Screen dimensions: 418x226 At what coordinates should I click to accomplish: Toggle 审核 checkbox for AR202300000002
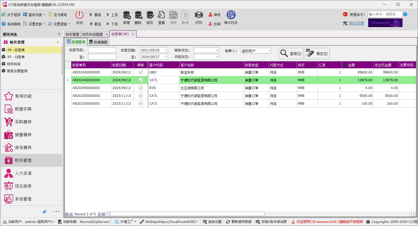click(141, 96)
